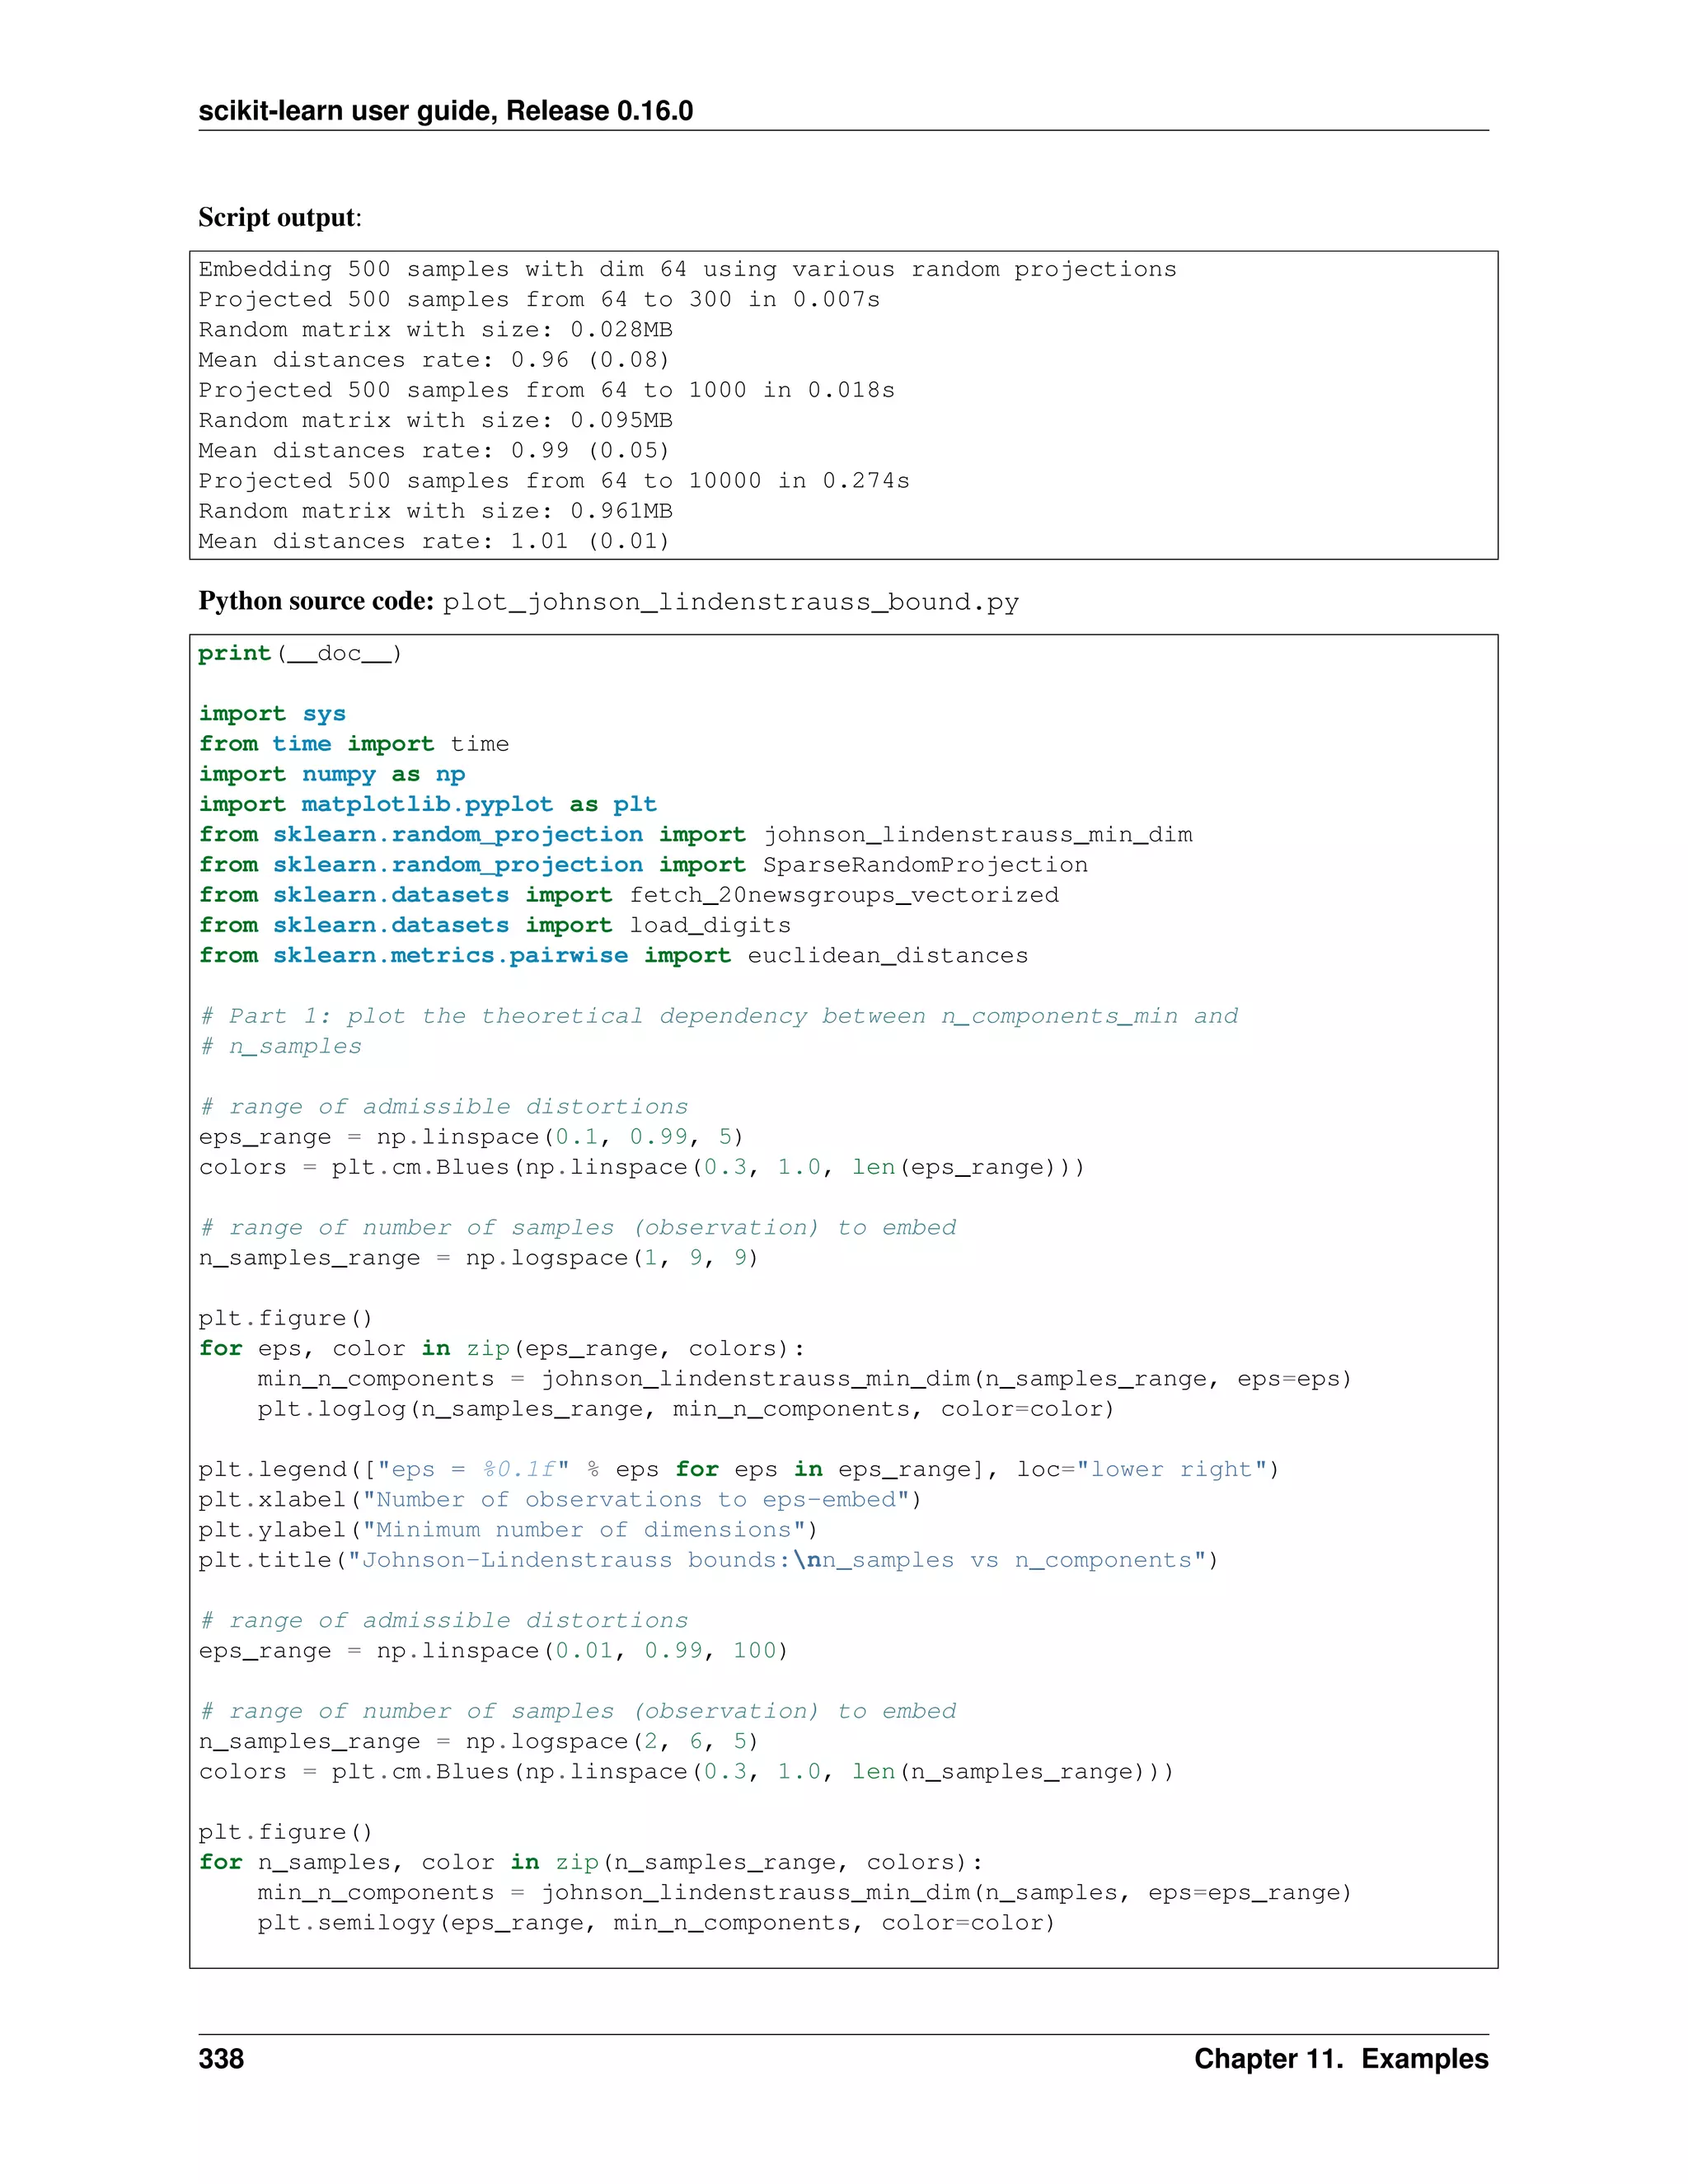
Task: Click the 'print(__doc__)' code line
Action: (300, 653)
